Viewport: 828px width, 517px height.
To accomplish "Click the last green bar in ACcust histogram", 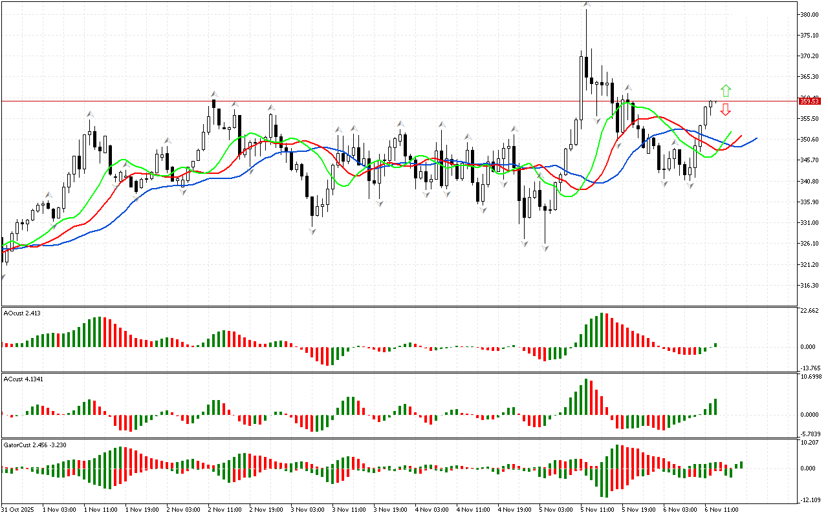I will 716,406.
